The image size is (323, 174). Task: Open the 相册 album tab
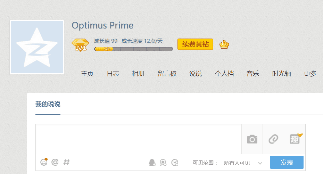click(x=138, y=74)
